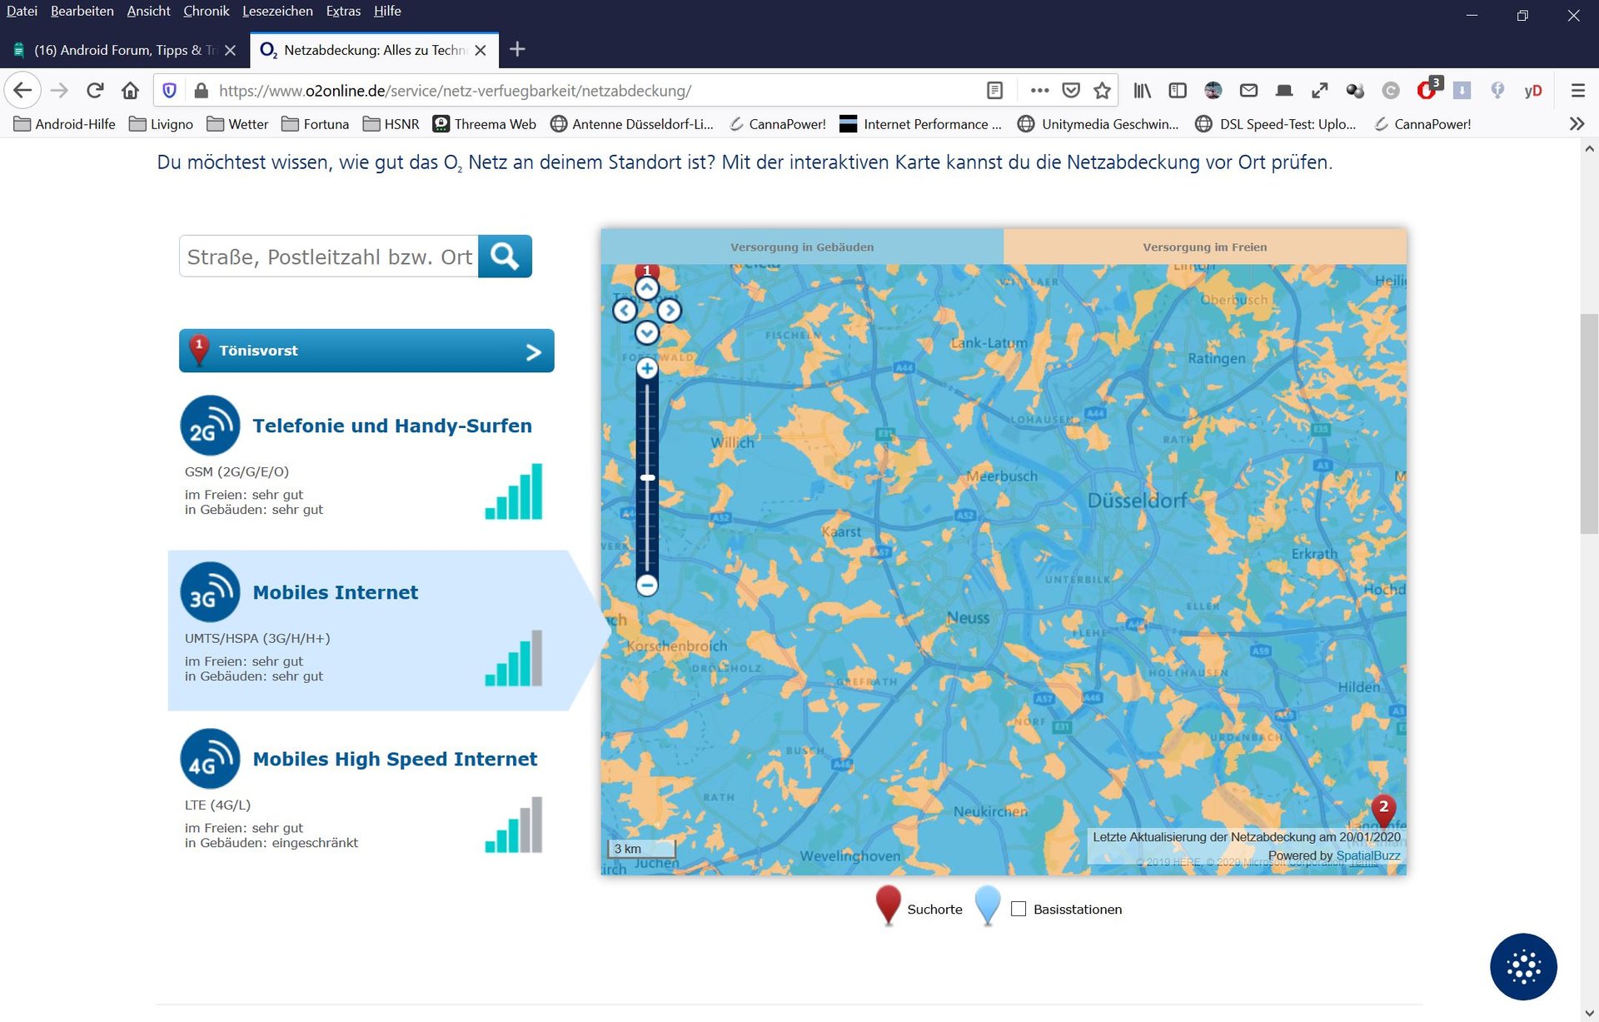Open Internet Performance bookmark

(x=920, y=124)
